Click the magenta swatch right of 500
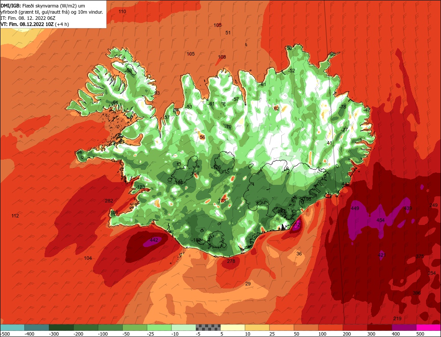The width and height of the screenshot is (441, 337). coord(428,327)
